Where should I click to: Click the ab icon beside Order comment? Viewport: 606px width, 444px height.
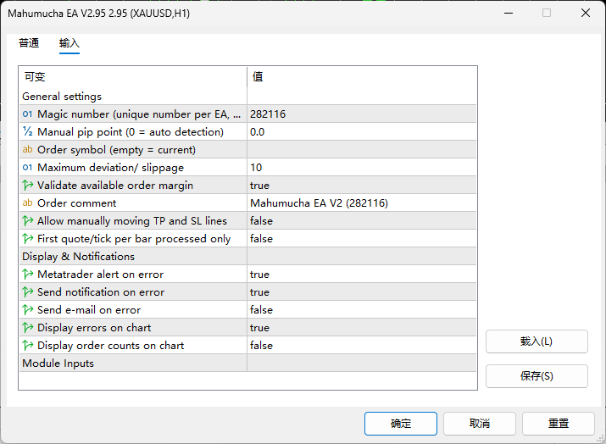click(27, 203)
